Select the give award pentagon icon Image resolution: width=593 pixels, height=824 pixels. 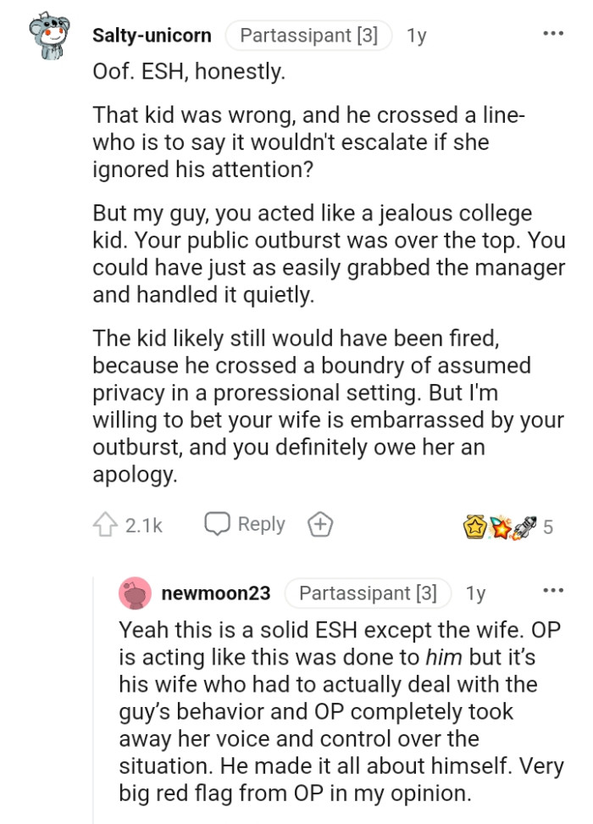[x=319, y=524]
